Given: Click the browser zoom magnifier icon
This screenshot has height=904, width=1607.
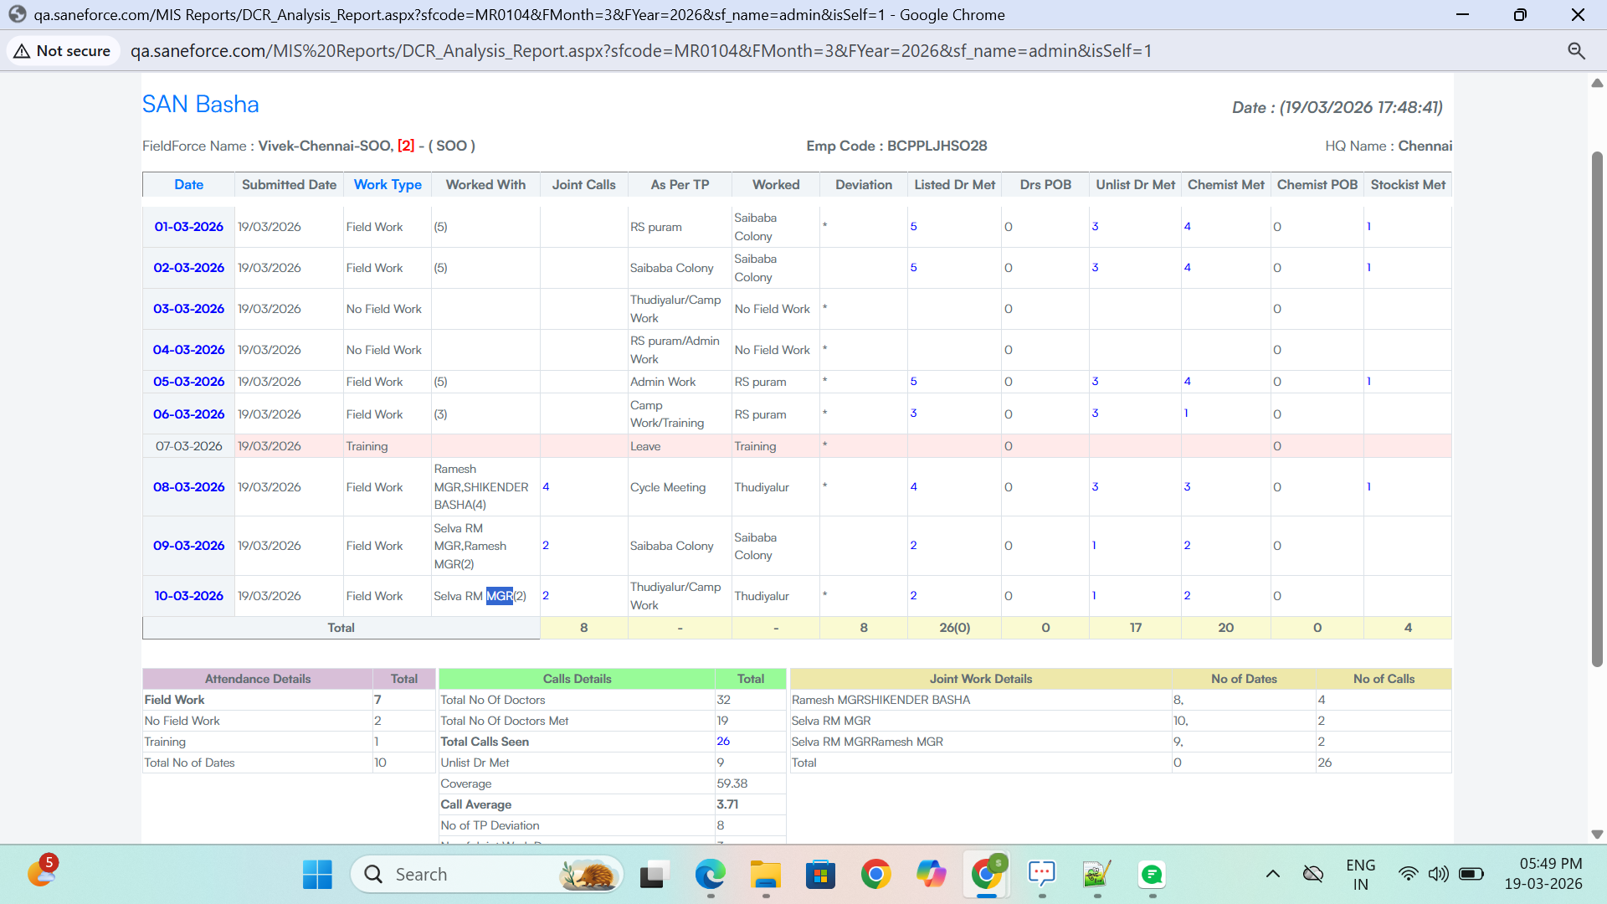Looking at the screenshot, I should click(1576, 51).
